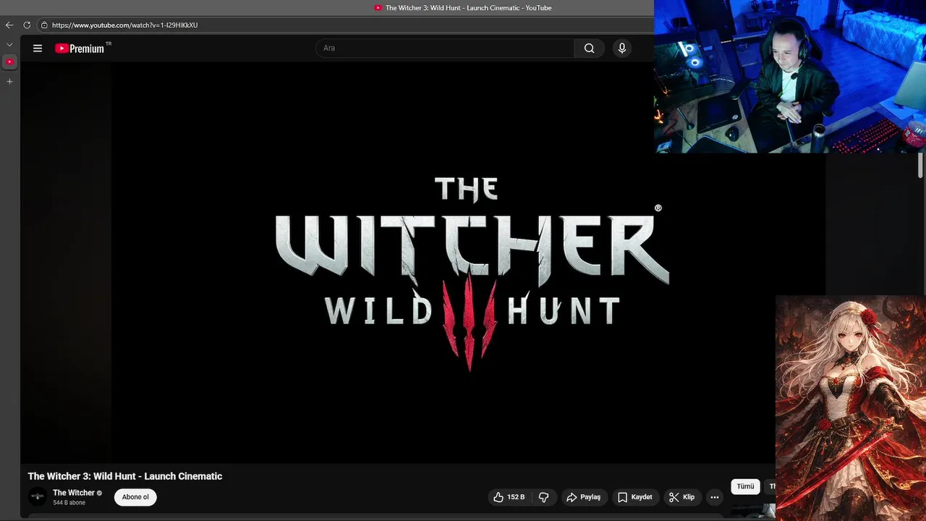Select the YouTube URL address field

[124, 25]
